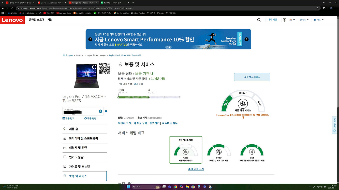Click the green warranty progress bar
This screenshot has height=190, width=339.
(134, 97)
